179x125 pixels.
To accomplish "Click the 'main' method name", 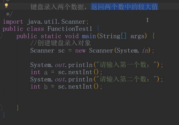I will click(x=89, y=36).
